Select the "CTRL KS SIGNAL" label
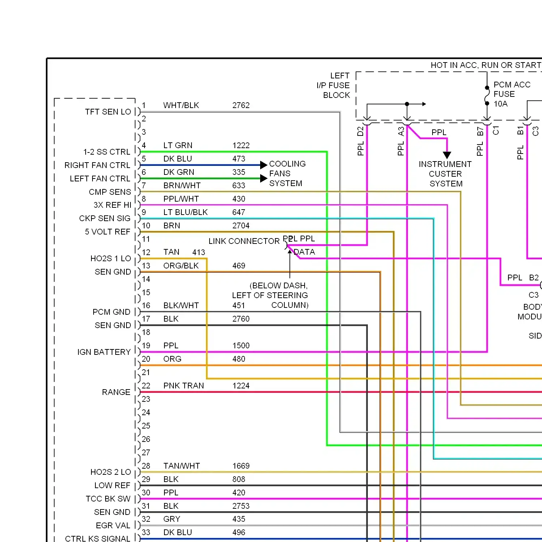Image resolution: width=542 pixels, height=542 pixels. coord(98,538)
